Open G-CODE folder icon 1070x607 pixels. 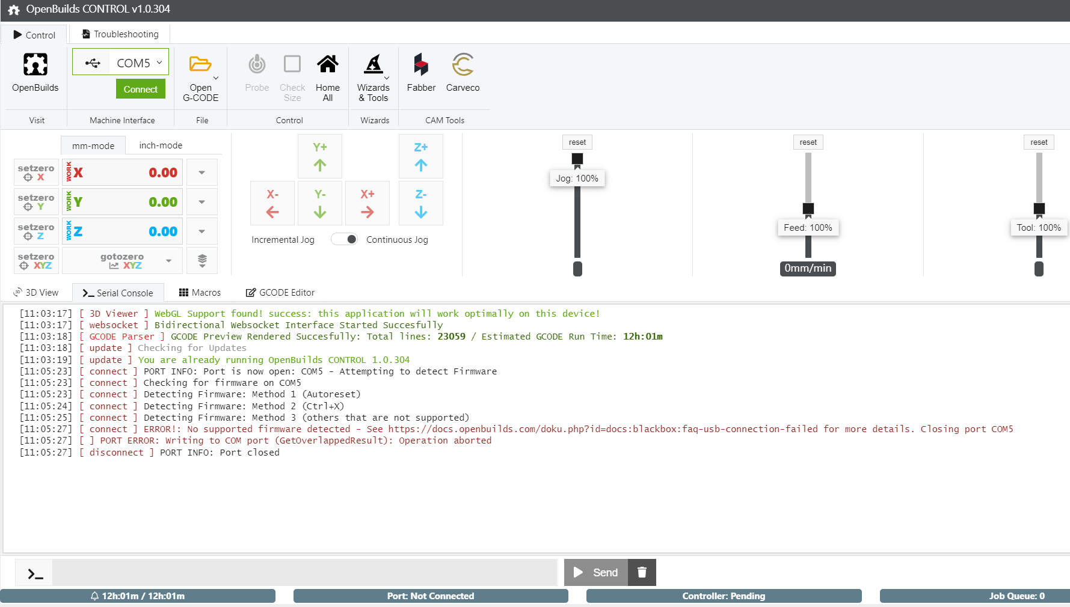coord(200,64)
